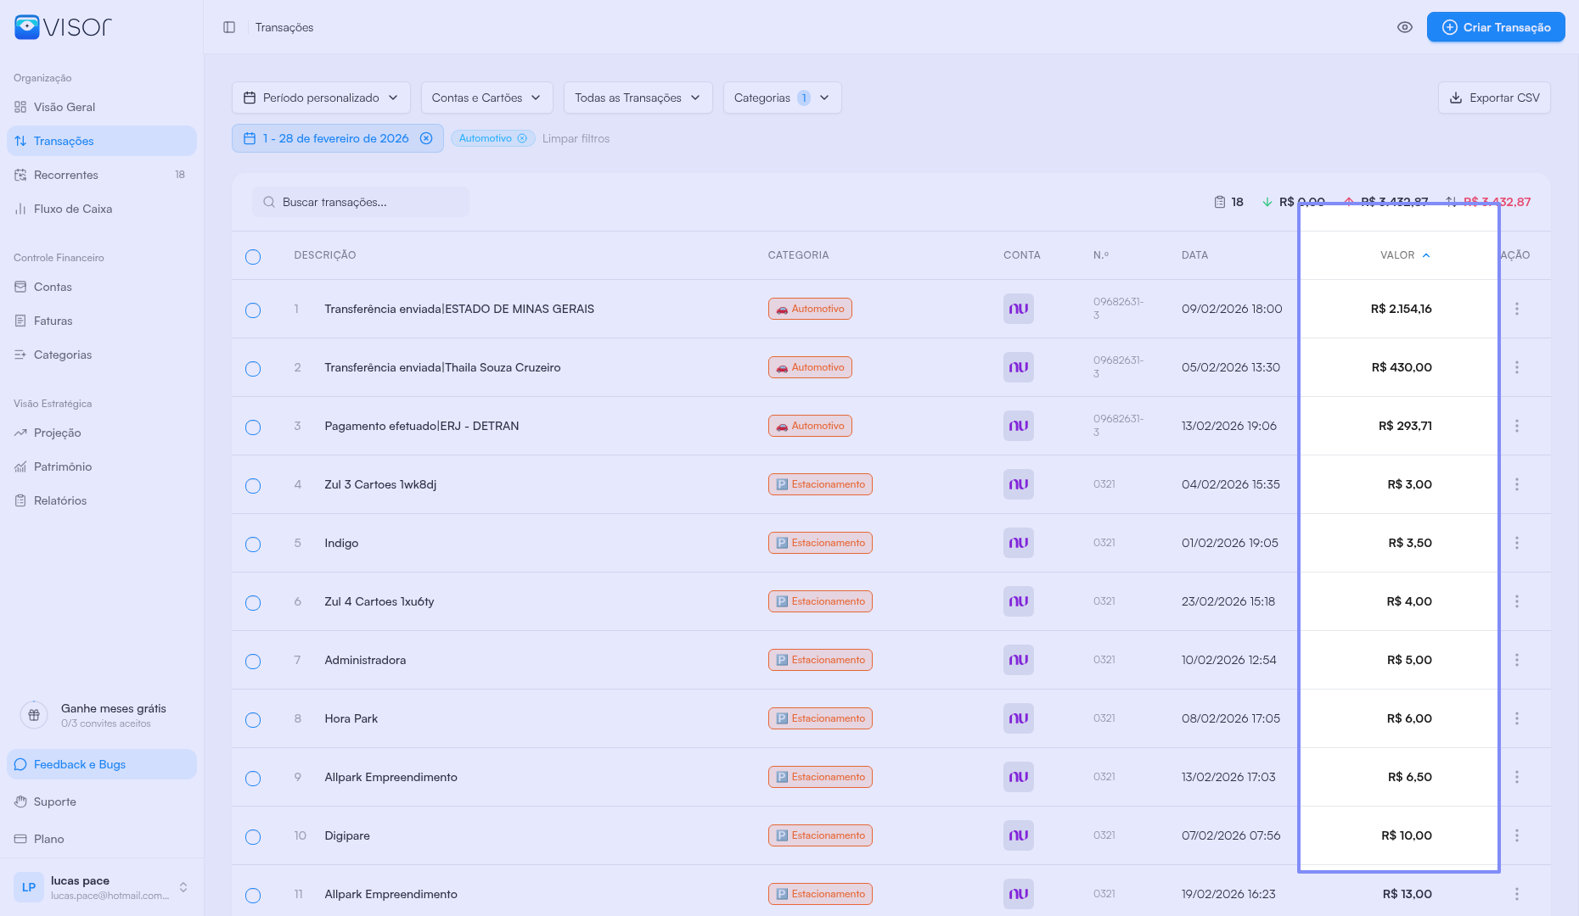Remove the Automotivo filter chip
Viewport: 1579px width, 916px height.
click(522, 138)
